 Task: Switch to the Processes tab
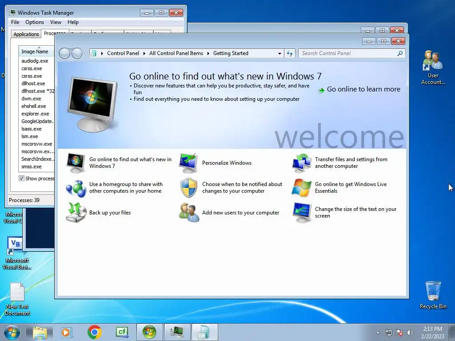click(55, 33)
